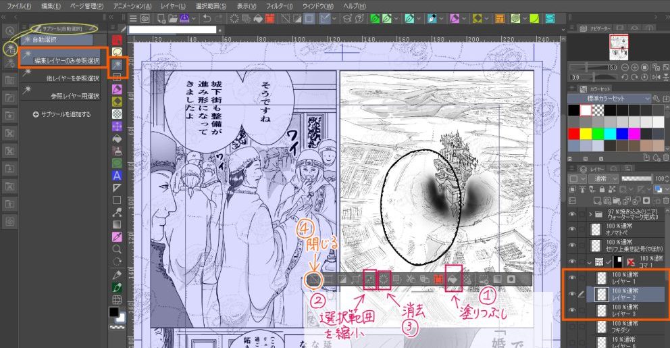Hide the レイヤー 2 layer
Viewport: 670px width, 348px height.
[572, 294]
